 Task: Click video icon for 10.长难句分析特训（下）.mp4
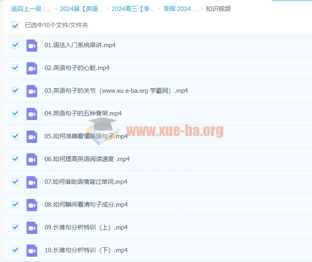tap(32, 251)
